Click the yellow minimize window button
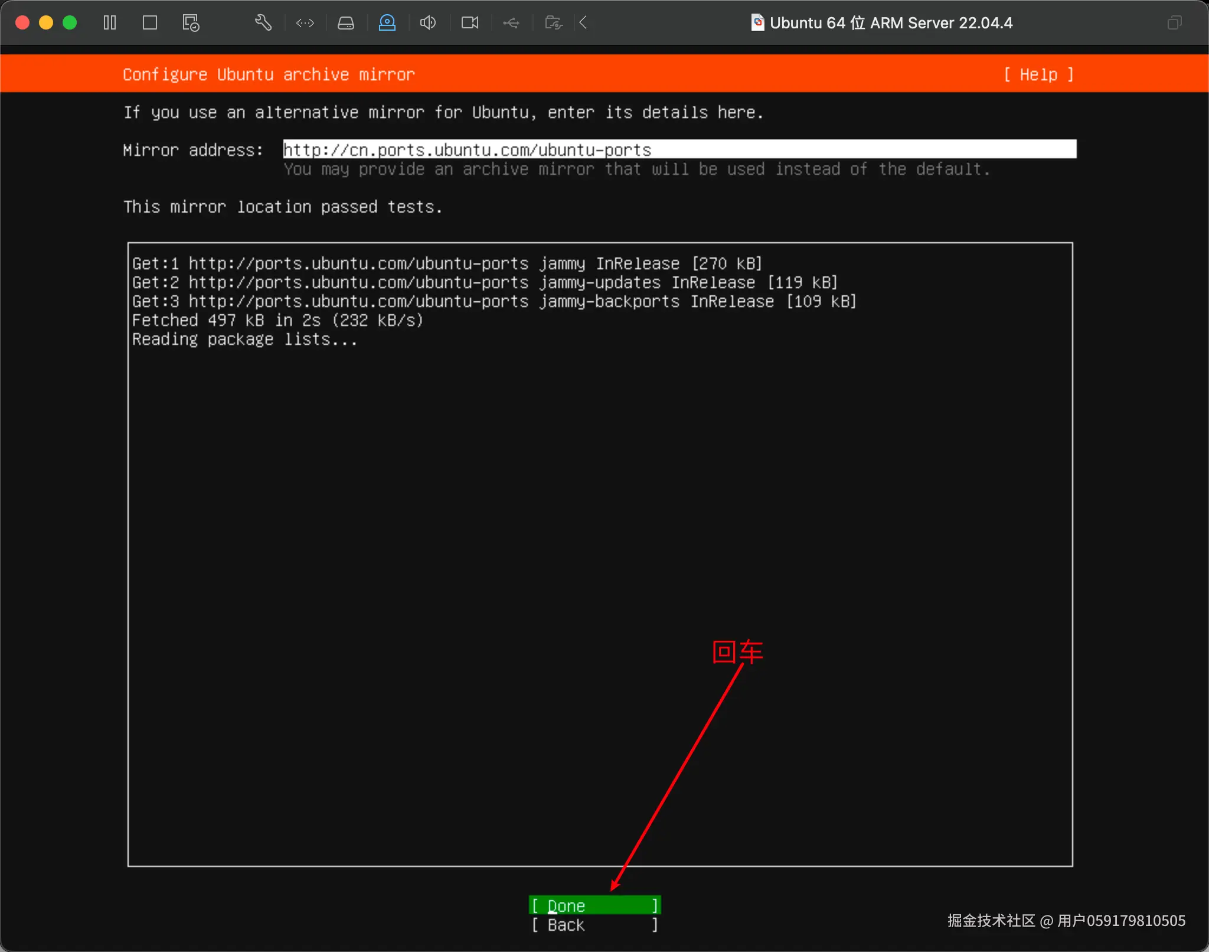 click(46, 23)
